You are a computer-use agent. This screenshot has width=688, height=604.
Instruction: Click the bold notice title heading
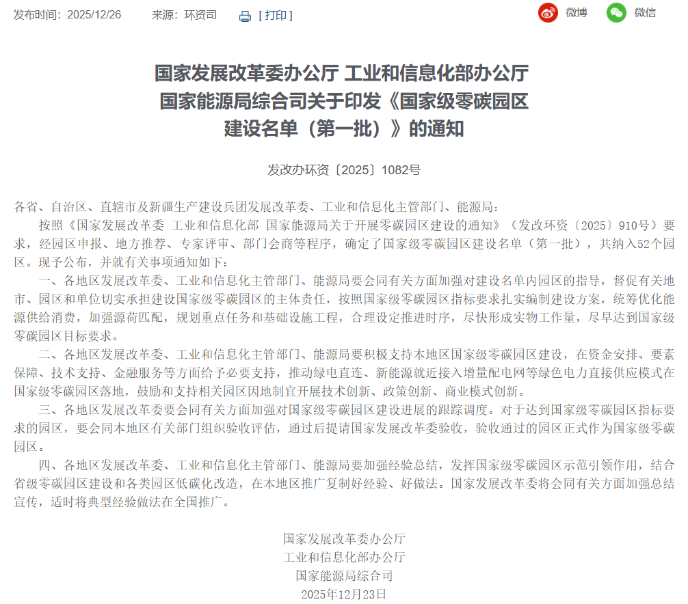(x=344, y=100)
